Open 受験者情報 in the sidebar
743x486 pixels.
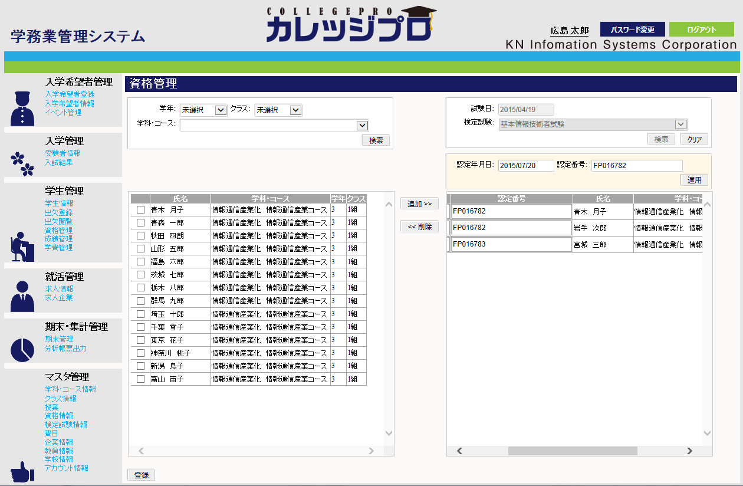click(x=63, y=153)
